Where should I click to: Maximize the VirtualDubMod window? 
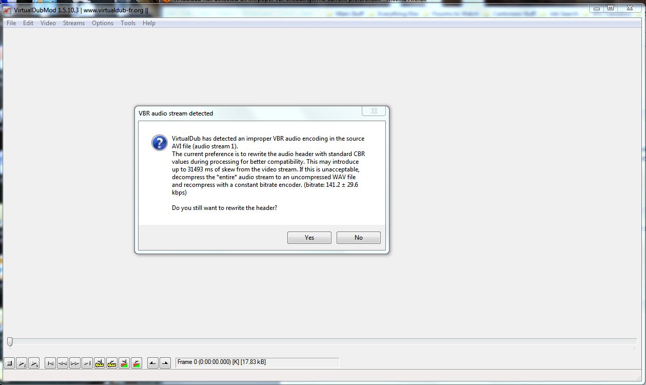click(611, 8)
